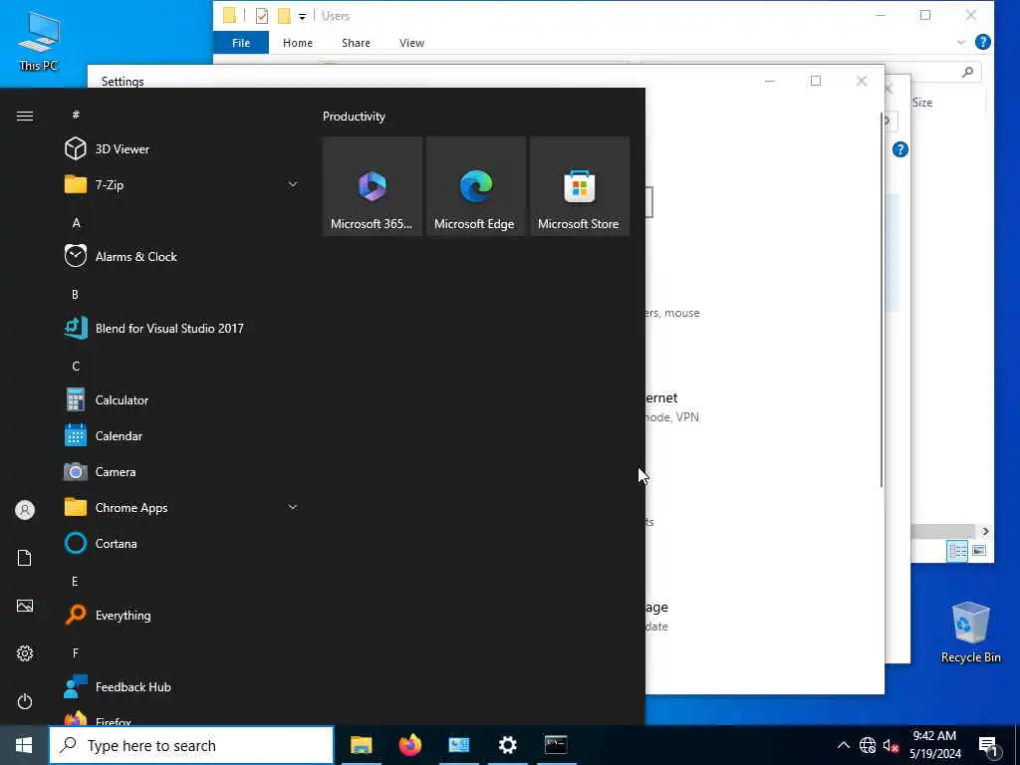The image size is (1020, 765).
Task: Open the user account icon in Start
Action: pyautogui.click(x=25, y=510)
